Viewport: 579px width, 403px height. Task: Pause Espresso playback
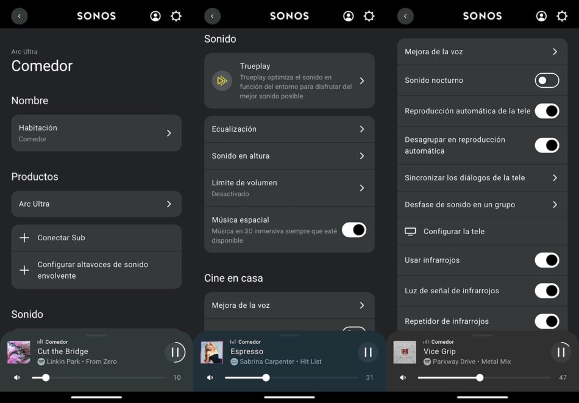coord(368,352)
